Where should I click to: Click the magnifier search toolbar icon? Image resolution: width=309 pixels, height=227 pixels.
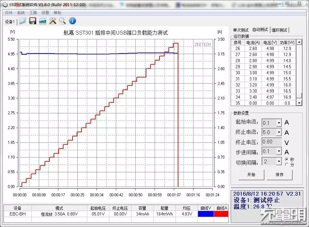tap(63, 21)
